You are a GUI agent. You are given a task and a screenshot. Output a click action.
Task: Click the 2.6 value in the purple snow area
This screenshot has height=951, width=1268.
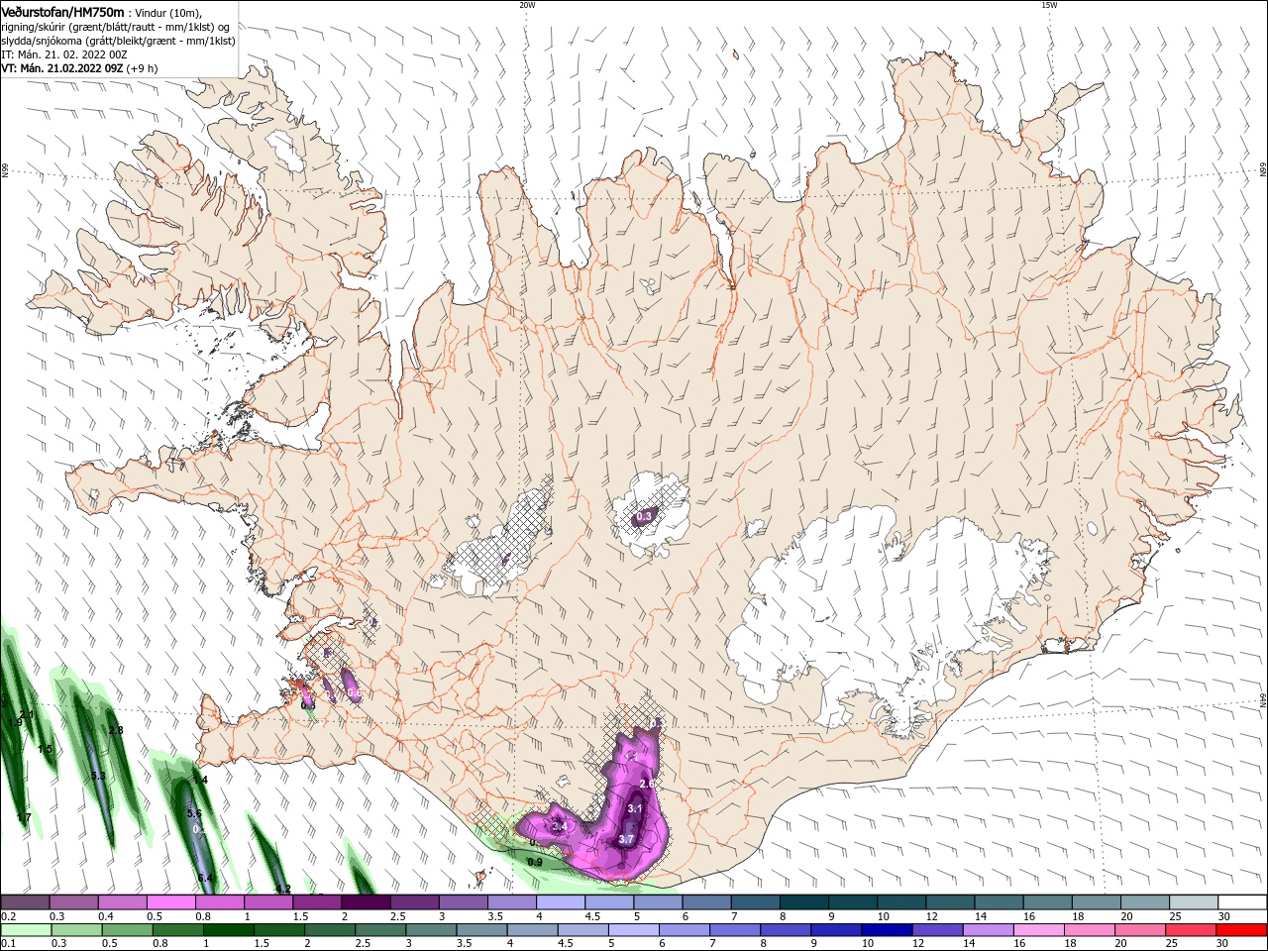[647, 784]
